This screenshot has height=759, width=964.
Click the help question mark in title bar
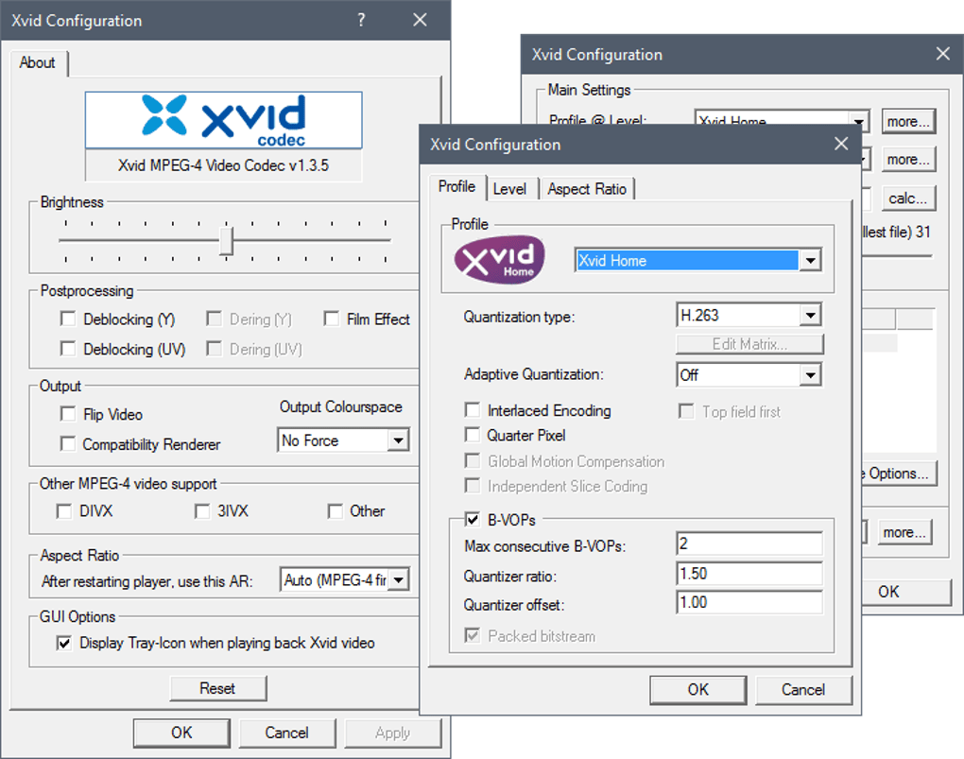(x=361, y=20)
